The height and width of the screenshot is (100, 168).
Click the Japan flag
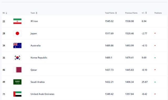(17, 33)
